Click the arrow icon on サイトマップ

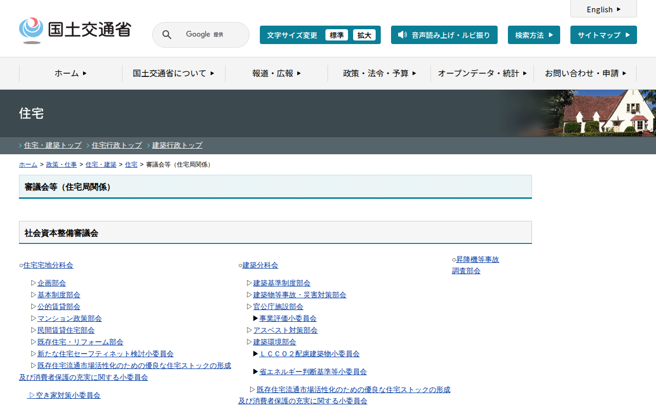point(627,35)
